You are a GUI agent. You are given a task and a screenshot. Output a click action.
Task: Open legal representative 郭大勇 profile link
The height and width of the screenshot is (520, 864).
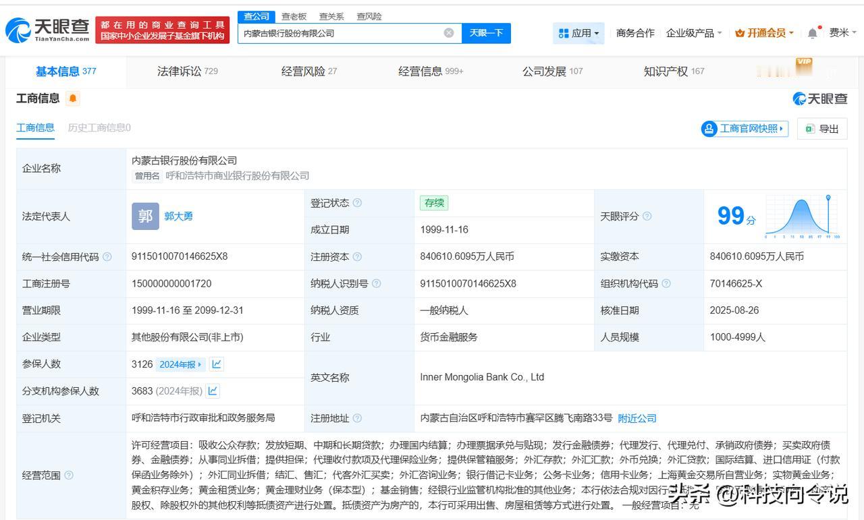(179, 216)
